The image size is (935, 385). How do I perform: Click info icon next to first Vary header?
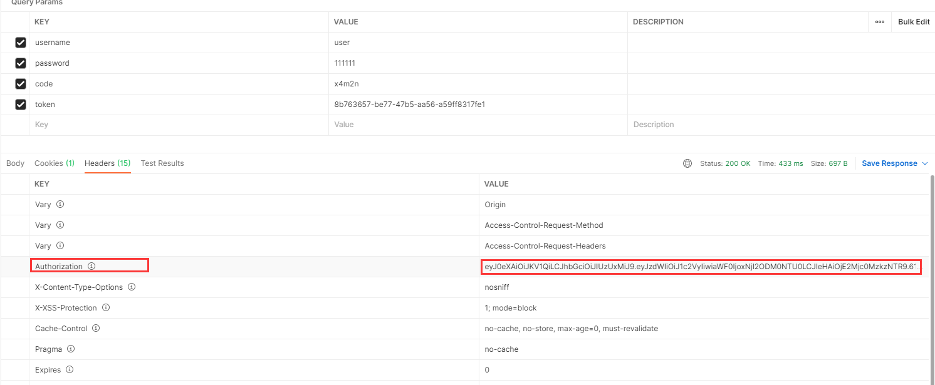click(60, 204)
